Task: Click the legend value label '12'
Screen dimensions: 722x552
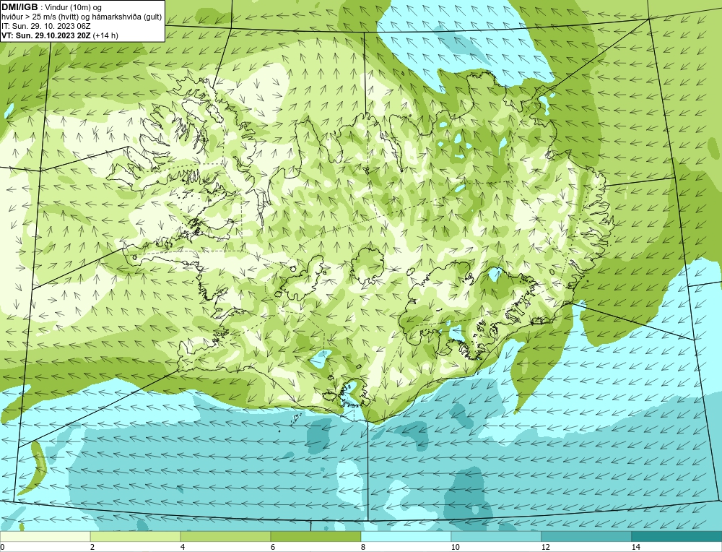Action: (x=546, y=547)
